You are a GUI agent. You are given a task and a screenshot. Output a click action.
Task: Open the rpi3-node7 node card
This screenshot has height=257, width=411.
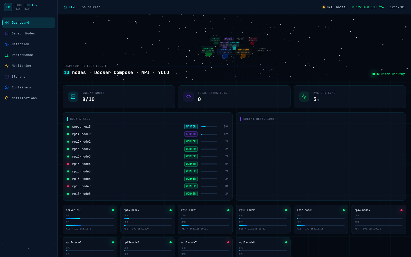click(x=205, y=247)
